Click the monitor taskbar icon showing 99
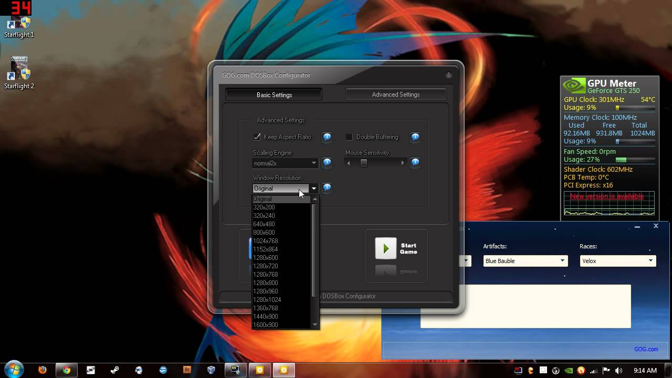 point(235,370)
